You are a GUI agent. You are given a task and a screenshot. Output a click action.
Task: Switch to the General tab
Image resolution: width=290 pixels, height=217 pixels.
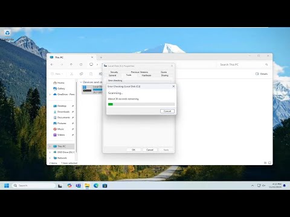112,75
